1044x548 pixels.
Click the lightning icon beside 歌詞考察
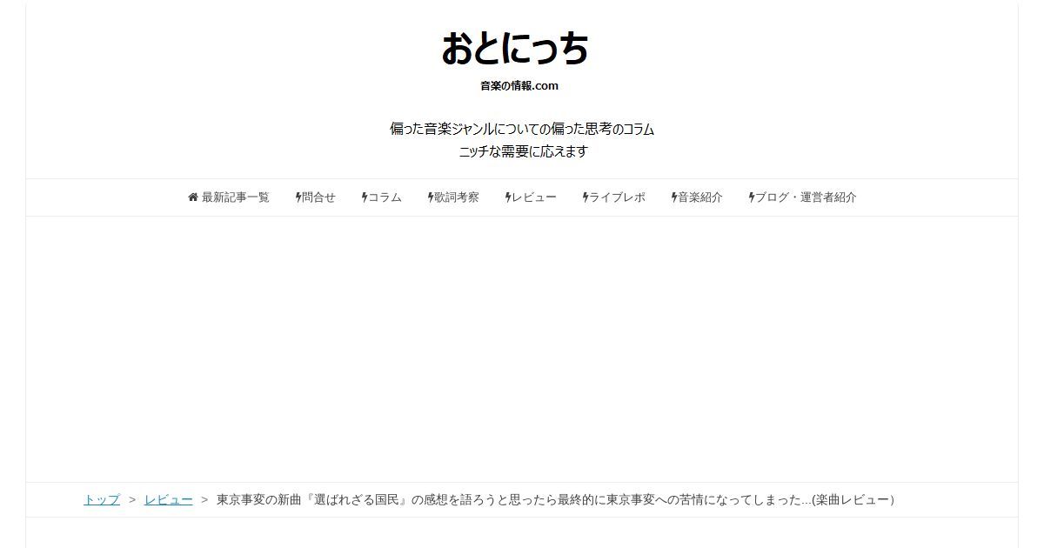[x=431, y=197]
